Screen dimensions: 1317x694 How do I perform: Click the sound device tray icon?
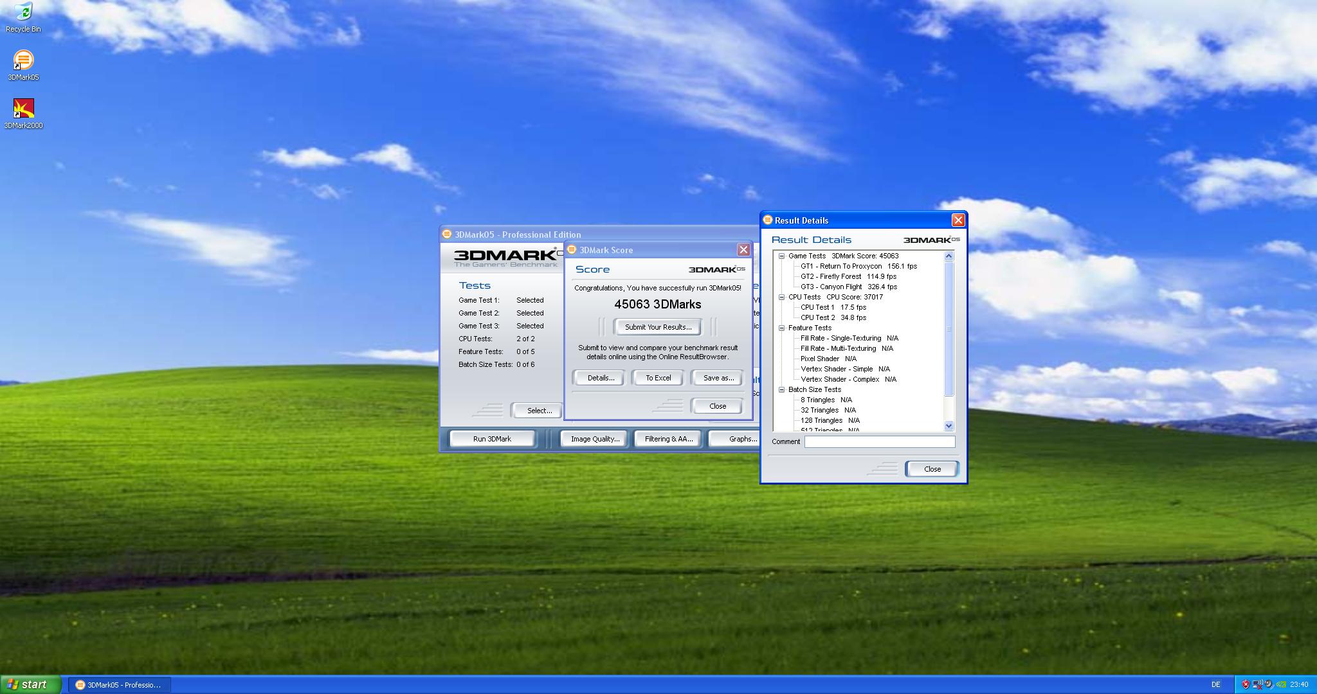[1268, 684]
